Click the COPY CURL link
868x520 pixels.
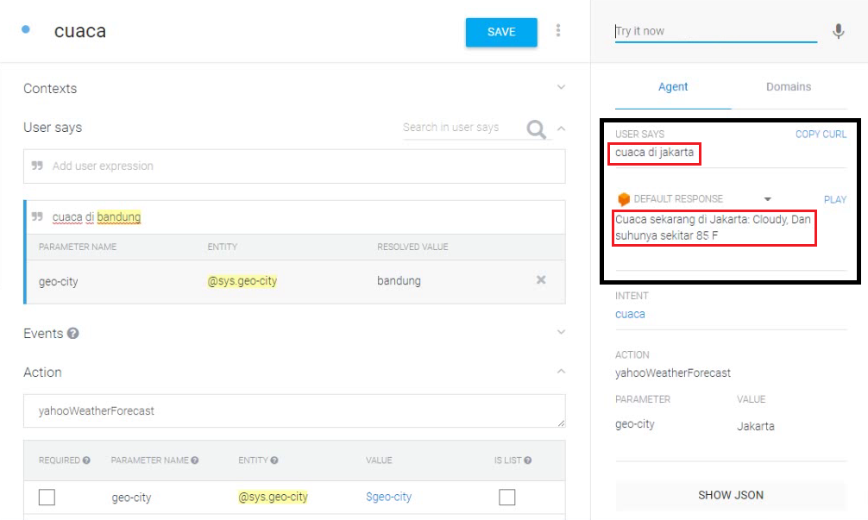pyautogui.click(x=821, y=134)
